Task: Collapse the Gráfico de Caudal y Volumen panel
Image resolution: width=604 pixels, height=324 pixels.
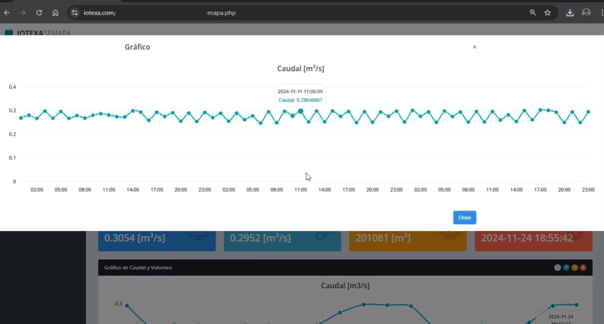Action: 574,268
